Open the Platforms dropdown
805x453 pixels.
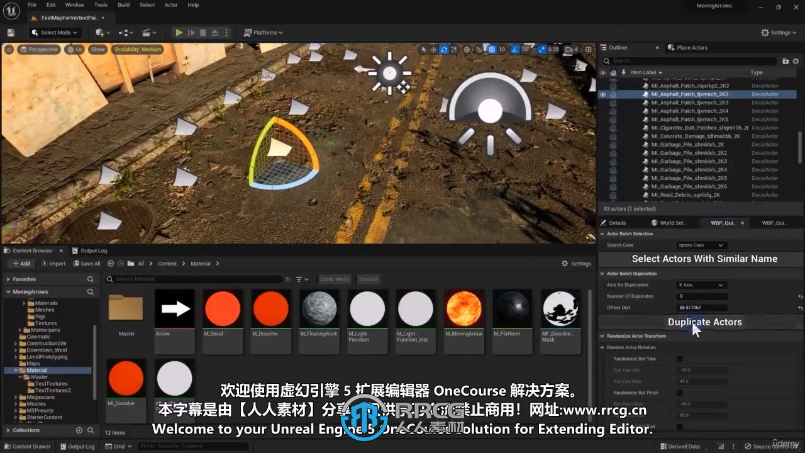click(264, 33)
